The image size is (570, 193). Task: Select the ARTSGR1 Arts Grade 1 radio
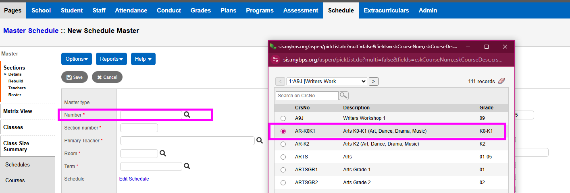tap(283, 170)
